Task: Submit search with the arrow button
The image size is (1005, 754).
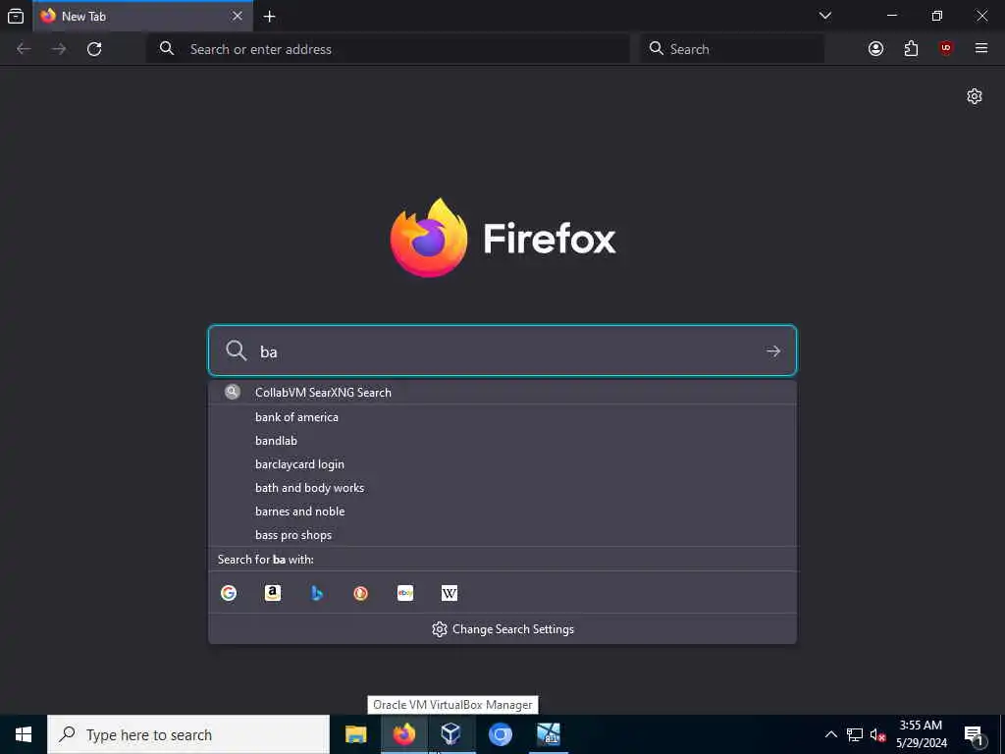Action: (773, 351)
